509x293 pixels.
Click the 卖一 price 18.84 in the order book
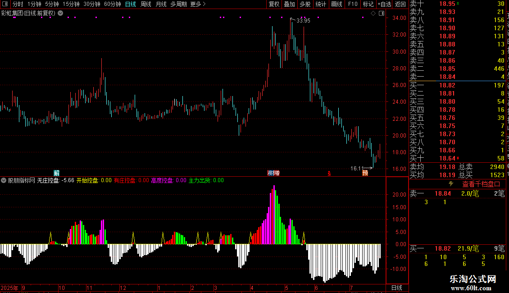coord(447,77)
